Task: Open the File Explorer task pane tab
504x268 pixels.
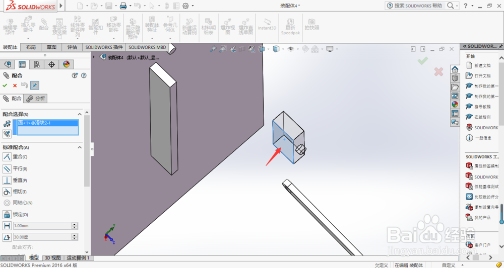Action: point(455,87)
